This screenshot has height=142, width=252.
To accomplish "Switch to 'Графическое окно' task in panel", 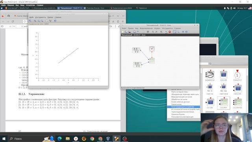I will [121, 8].
